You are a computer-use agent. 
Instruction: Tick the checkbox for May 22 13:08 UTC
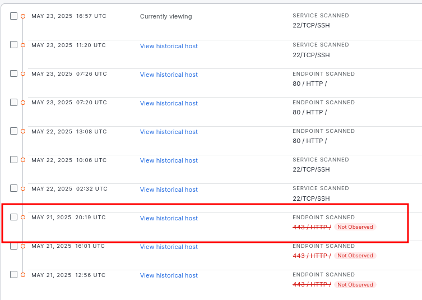[x=14, y=131]
